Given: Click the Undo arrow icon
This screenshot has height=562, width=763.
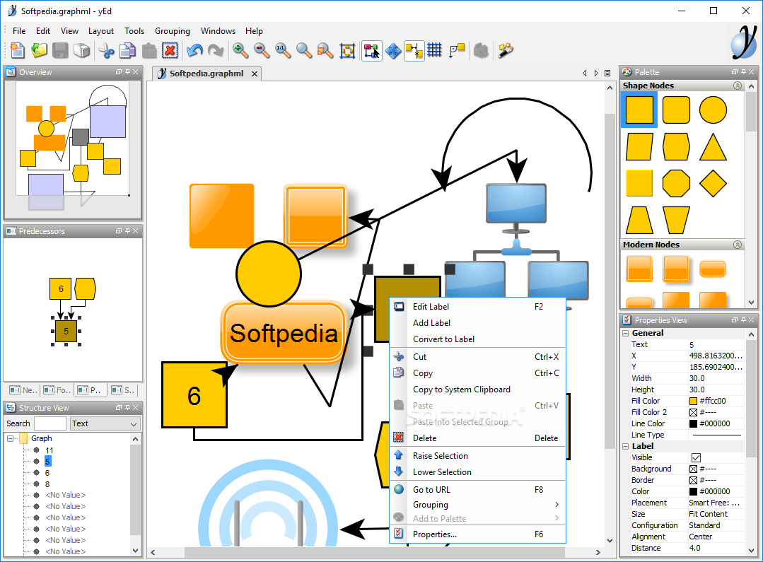Looking at the screenshot, I should (x=194, y=51).
